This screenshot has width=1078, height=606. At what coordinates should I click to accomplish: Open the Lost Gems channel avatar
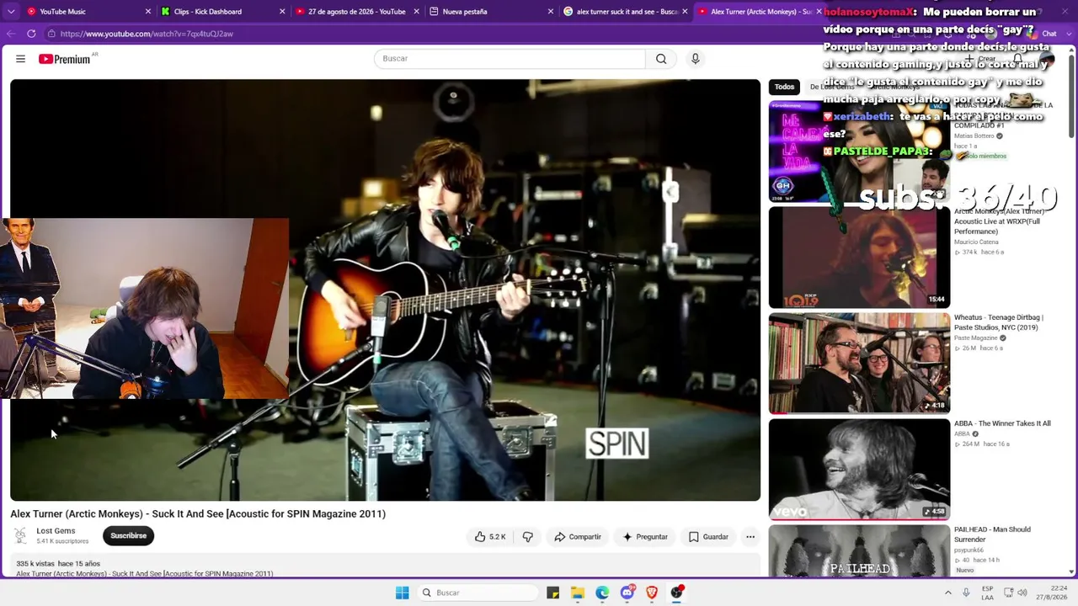pos(20,536)
